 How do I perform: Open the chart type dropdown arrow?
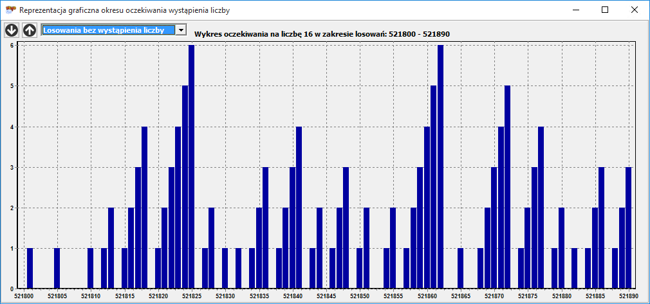click(181, 30)
